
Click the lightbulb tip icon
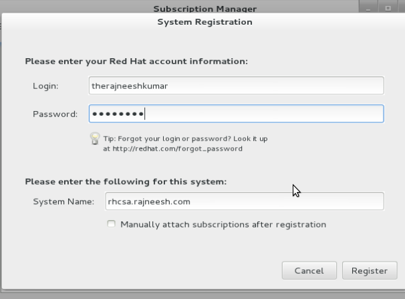95,138
